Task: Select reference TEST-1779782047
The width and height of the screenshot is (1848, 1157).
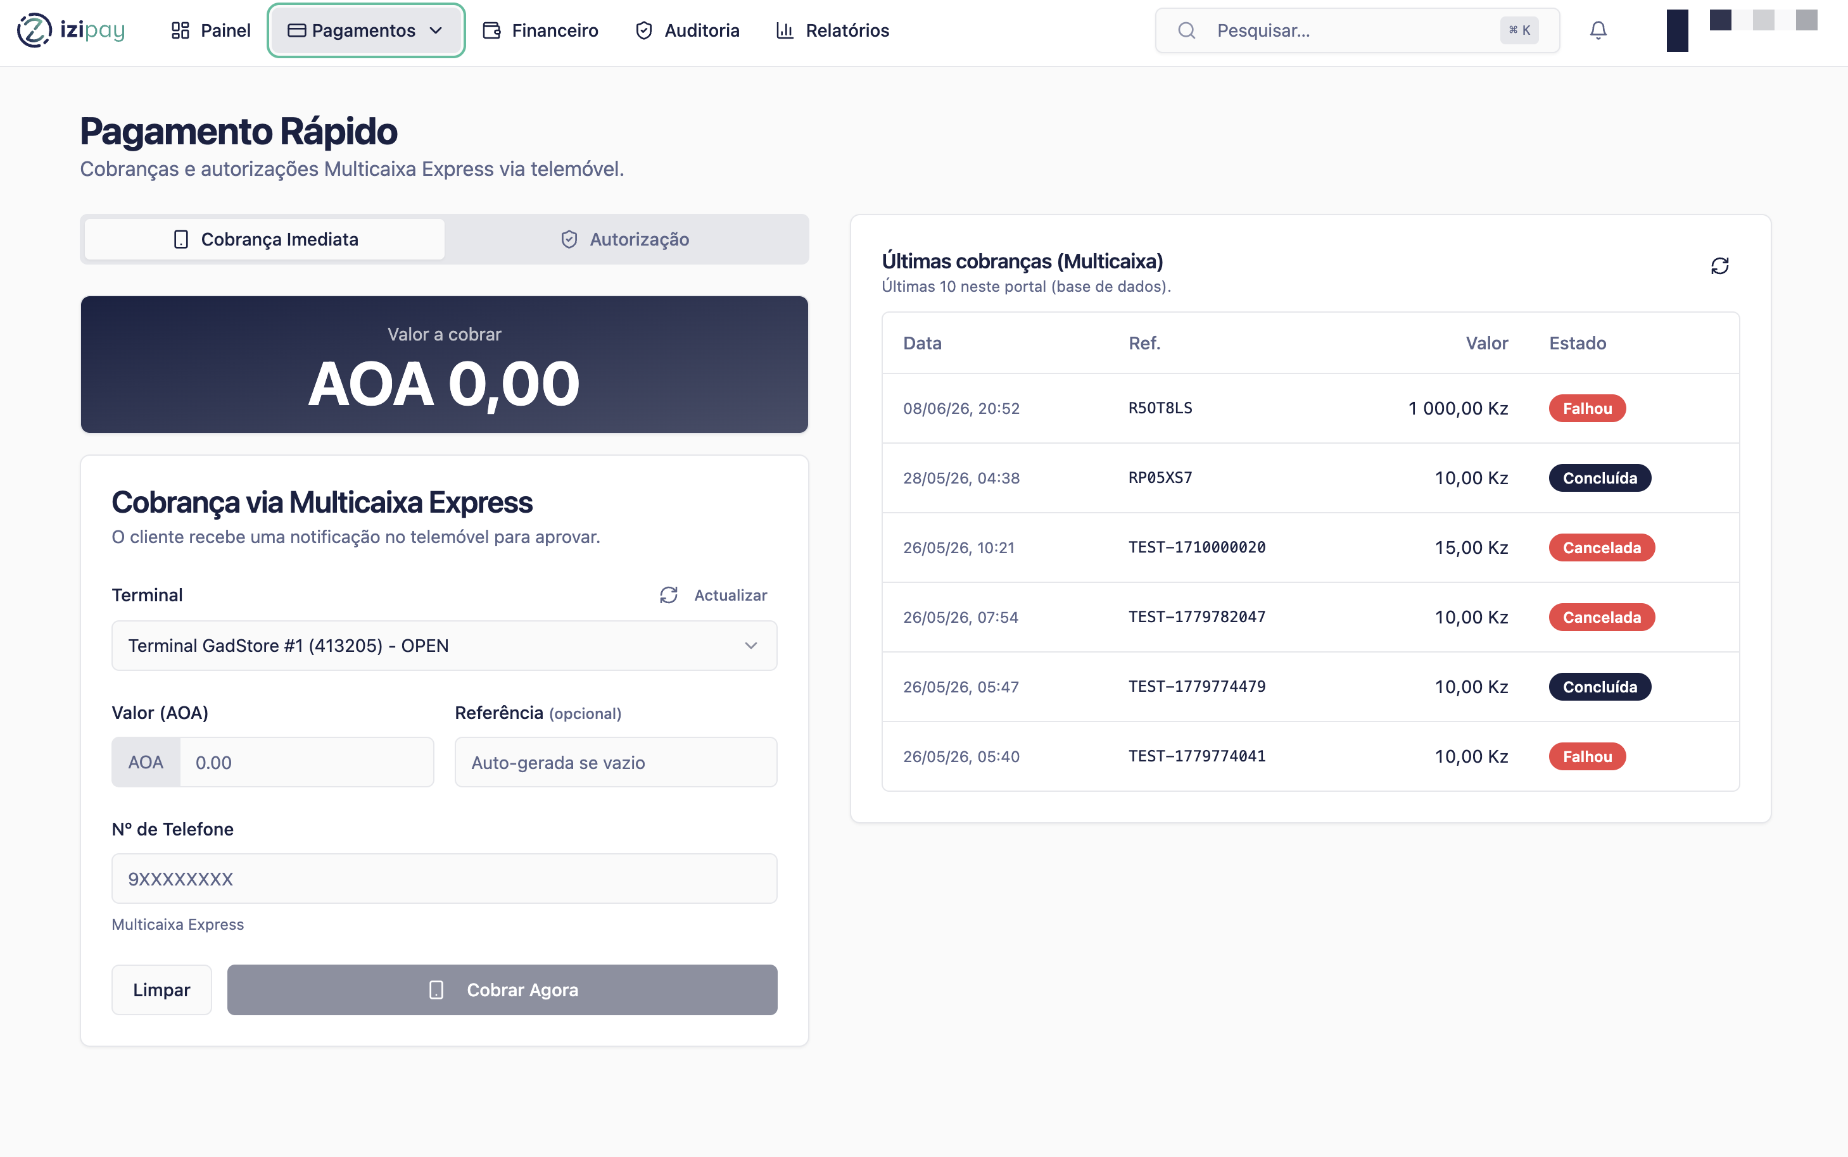Action: pyautogui.click(x=1198, y=616)
